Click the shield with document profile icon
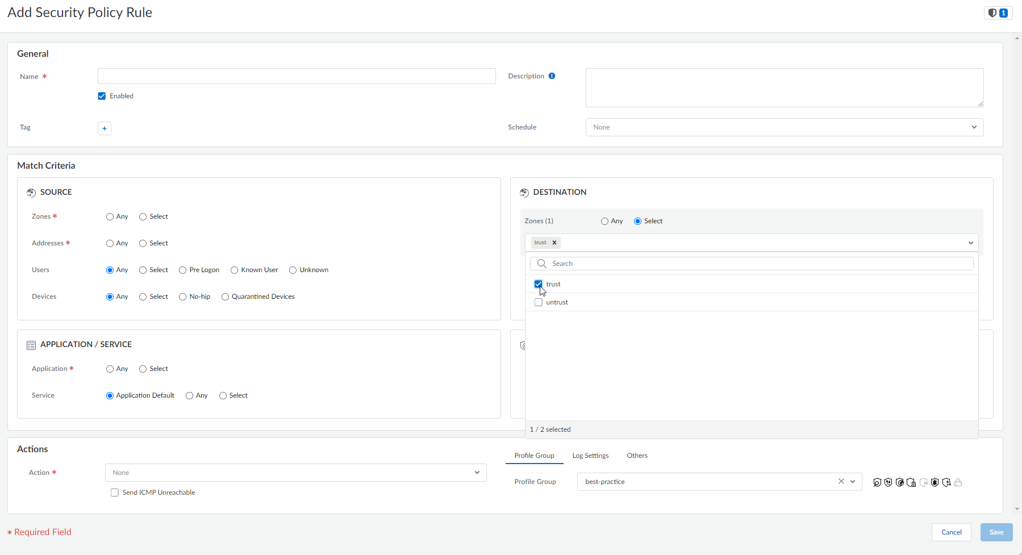This screenshot has height=555, width=1022. pyautogui.click(x=911, y=482)
